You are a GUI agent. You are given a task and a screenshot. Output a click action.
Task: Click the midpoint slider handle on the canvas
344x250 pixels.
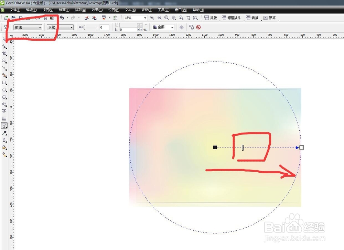click(x=243, y=148)
